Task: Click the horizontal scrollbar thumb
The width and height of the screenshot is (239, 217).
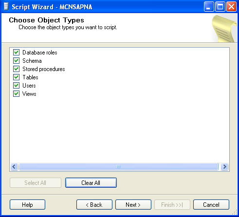Action: 118,167
